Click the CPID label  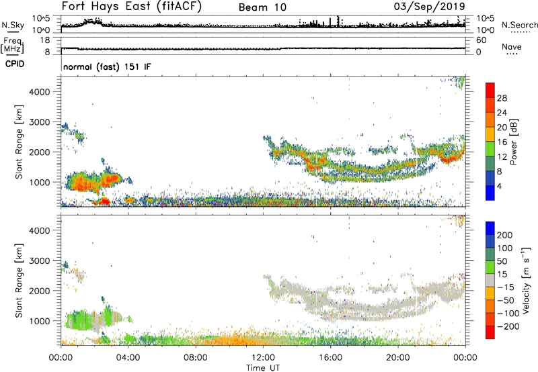coord(15,64)
